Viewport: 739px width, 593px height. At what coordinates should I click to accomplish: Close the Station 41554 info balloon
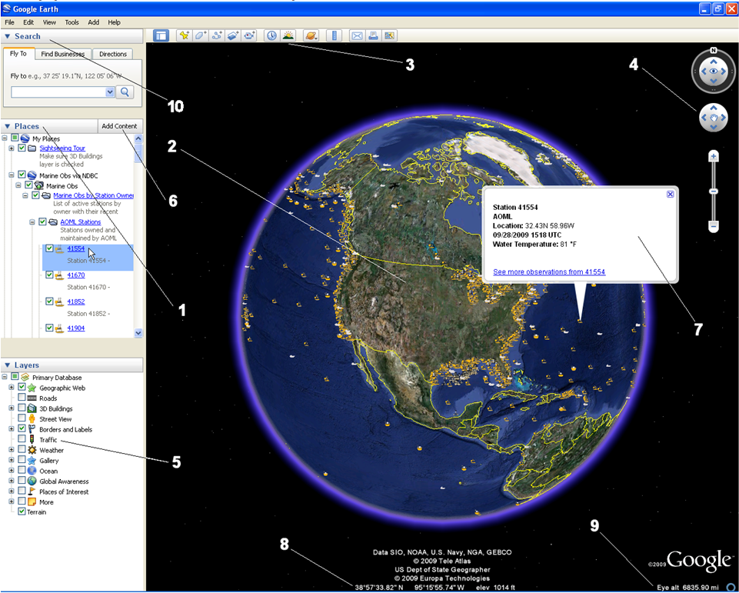[671, 194]
